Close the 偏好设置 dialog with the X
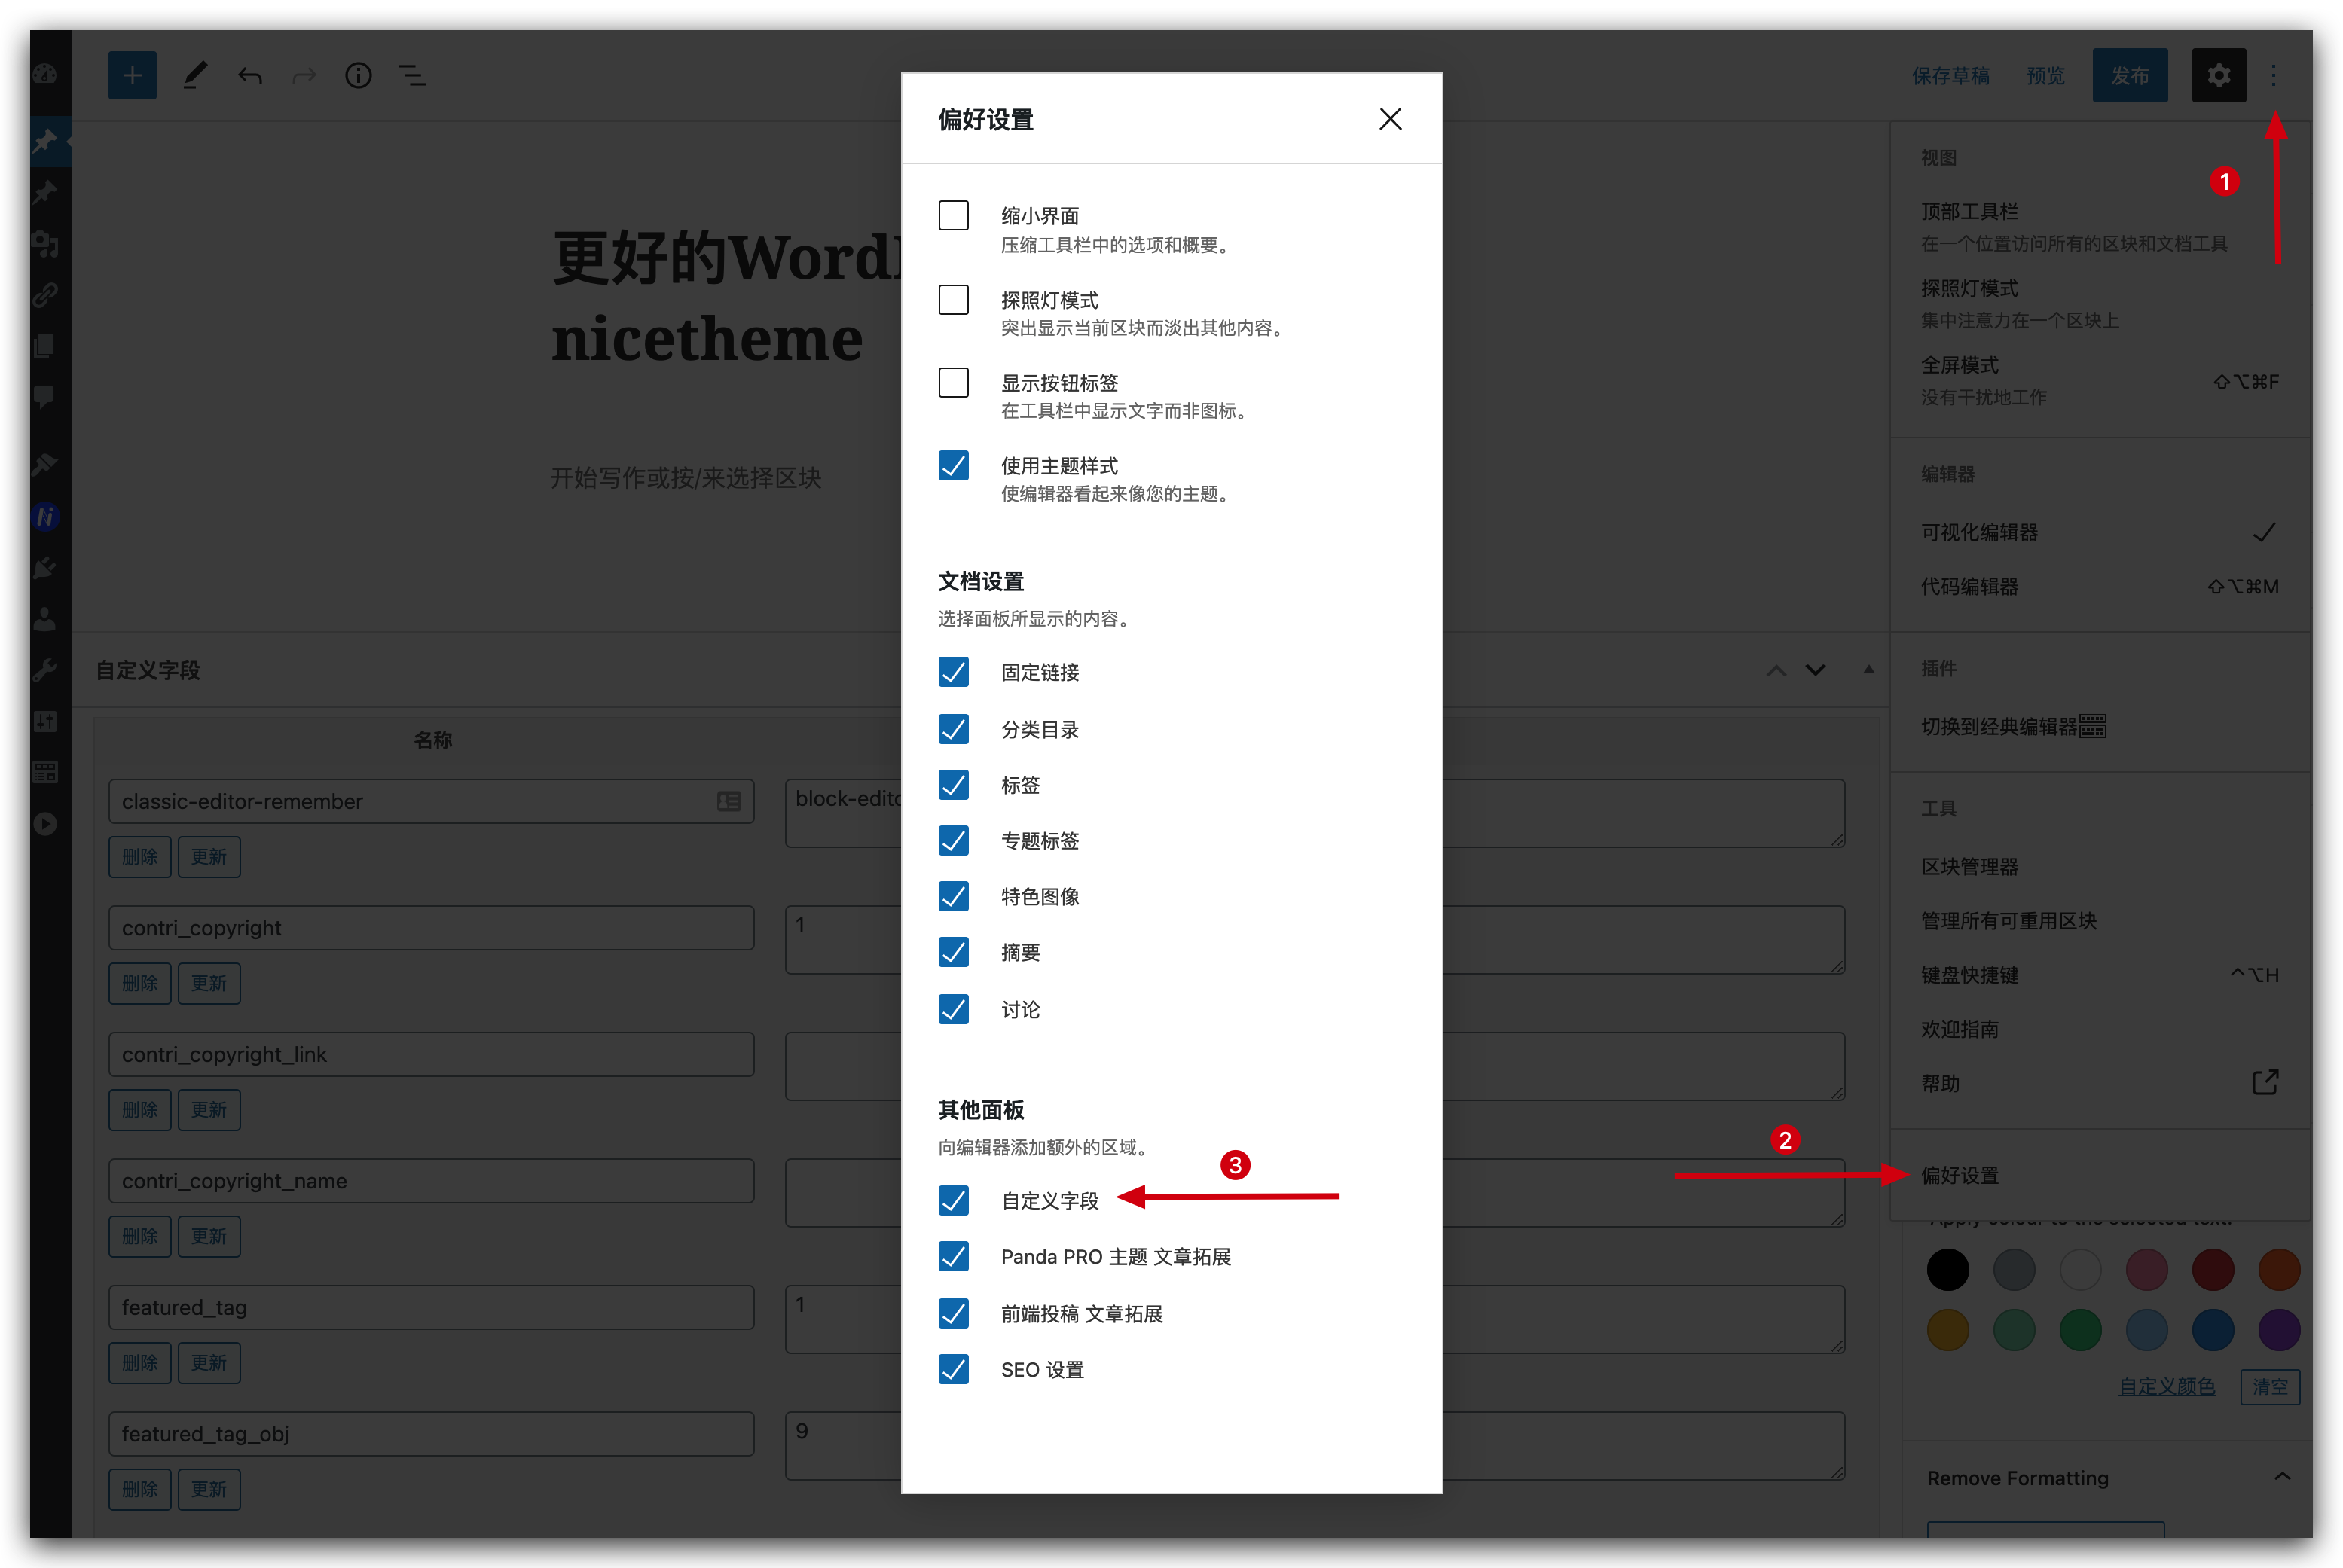The width and height of the screenshot is (2343, 1568). pyautogui.click(x=1389, y=119)
